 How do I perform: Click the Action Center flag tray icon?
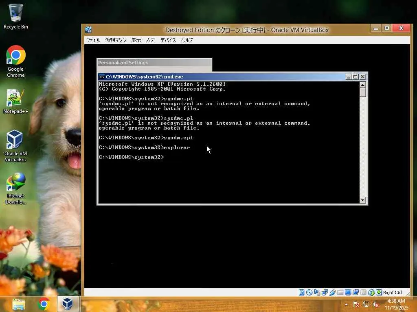(x=356, y=304)
